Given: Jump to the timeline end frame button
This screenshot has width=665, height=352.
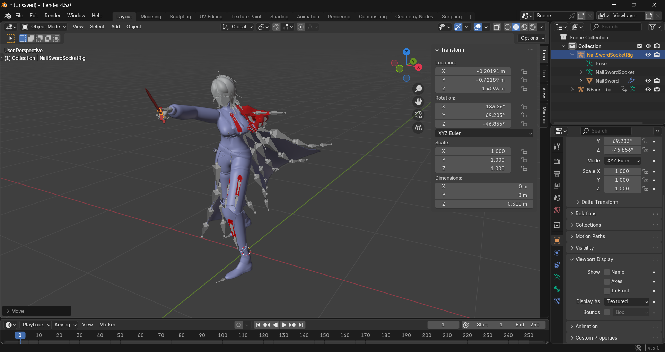Looking at the screenshot, I should point(301,325).
